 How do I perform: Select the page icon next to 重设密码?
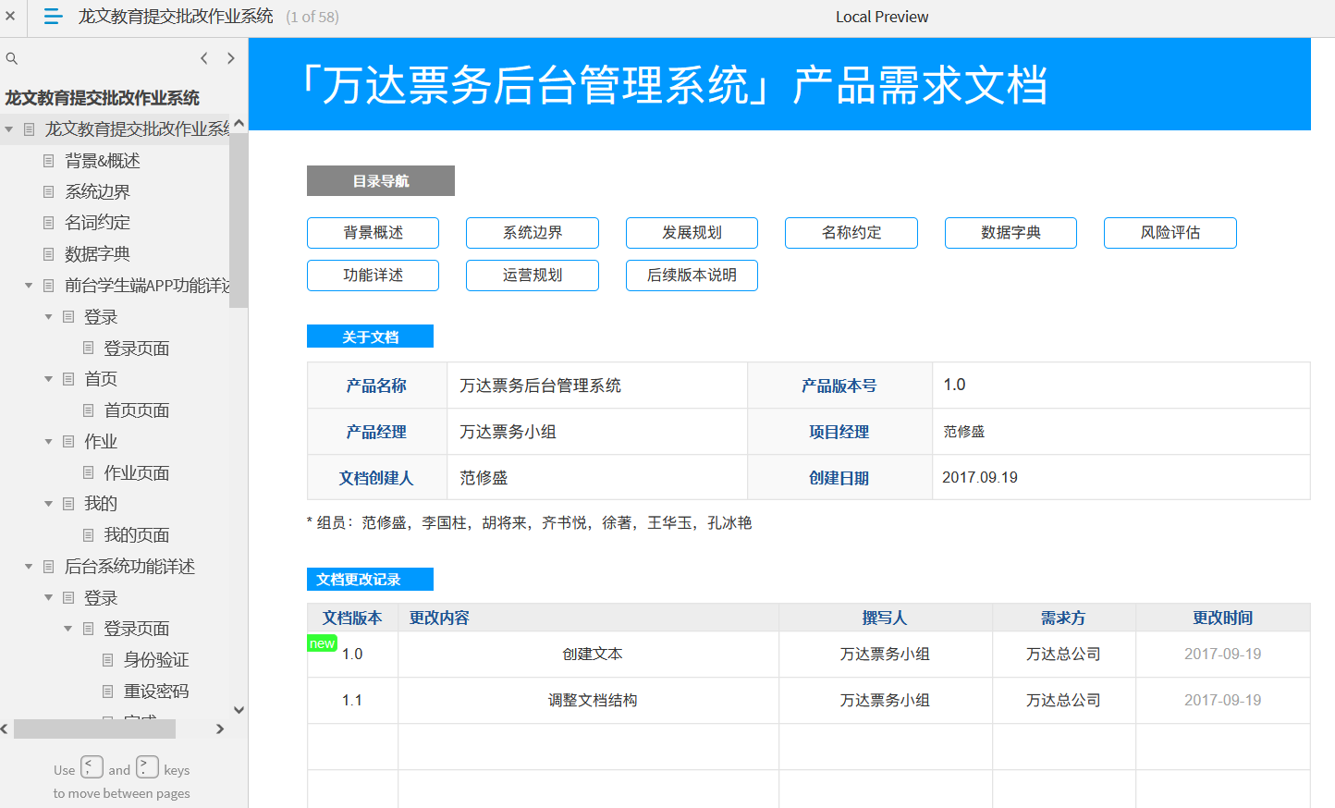tap(108, 692)
